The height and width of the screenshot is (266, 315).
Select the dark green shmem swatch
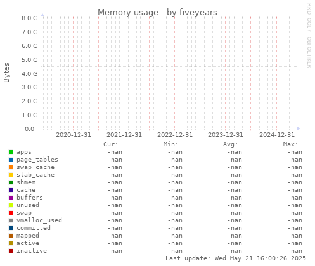pyautogui.click(x=11, y=182)
